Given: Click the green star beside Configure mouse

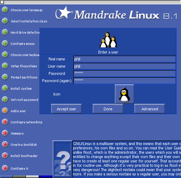Looking at the screenshot, I should pyautogui.click(x=5, y=43).
